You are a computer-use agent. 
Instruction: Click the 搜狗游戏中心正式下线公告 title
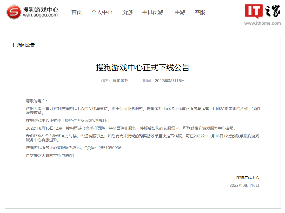[143, 68]
